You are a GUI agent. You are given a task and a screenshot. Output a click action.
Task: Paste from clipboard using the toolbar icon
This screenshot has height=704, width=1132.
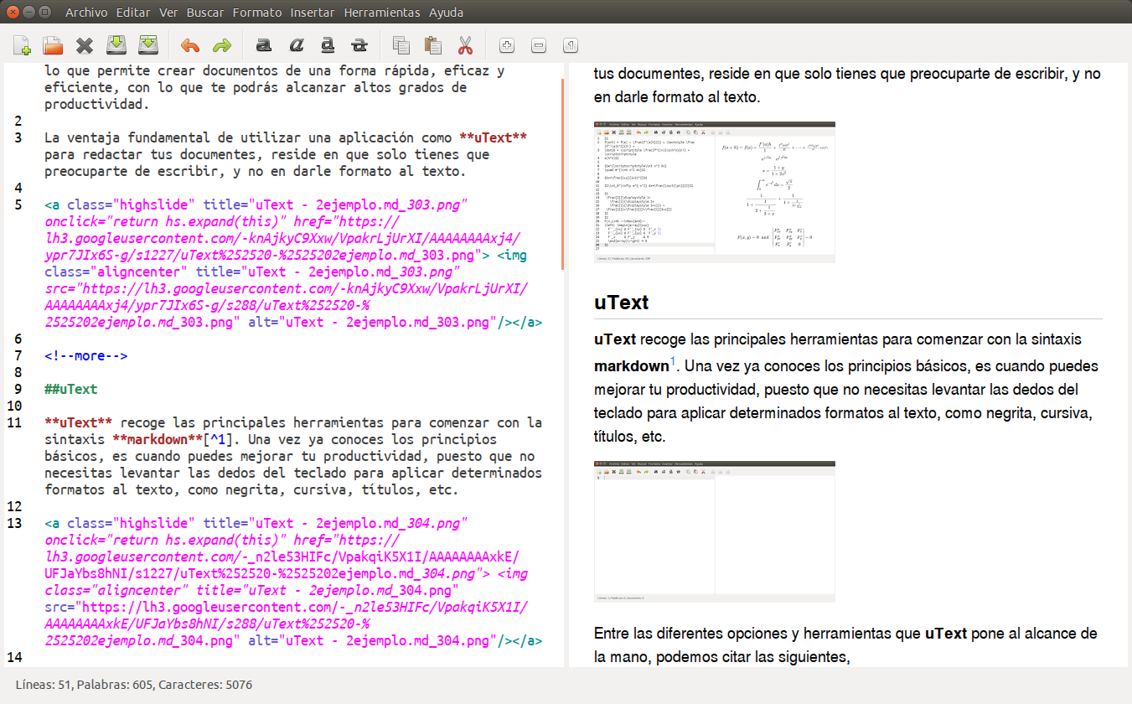433,45
